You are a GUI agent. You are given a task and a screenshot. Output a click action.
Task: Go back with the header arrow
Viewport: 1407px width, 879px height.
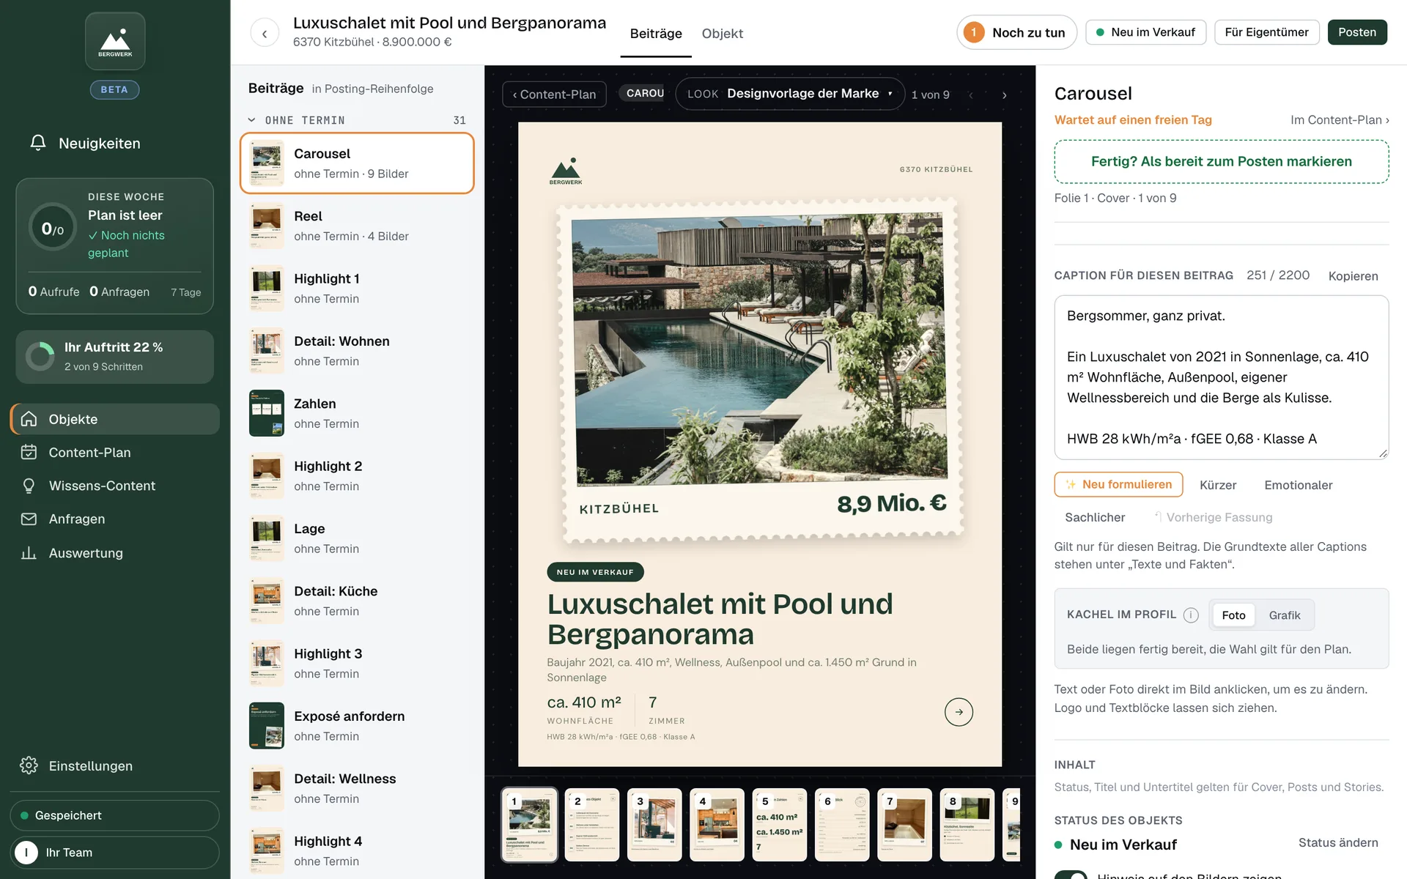point(265,33)
